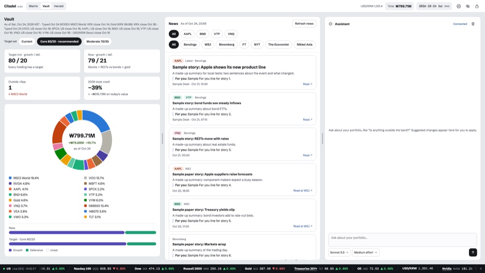The image size is (485, 273).
Task: Click 069500 legend color swatch
Action: click(85, 206)
